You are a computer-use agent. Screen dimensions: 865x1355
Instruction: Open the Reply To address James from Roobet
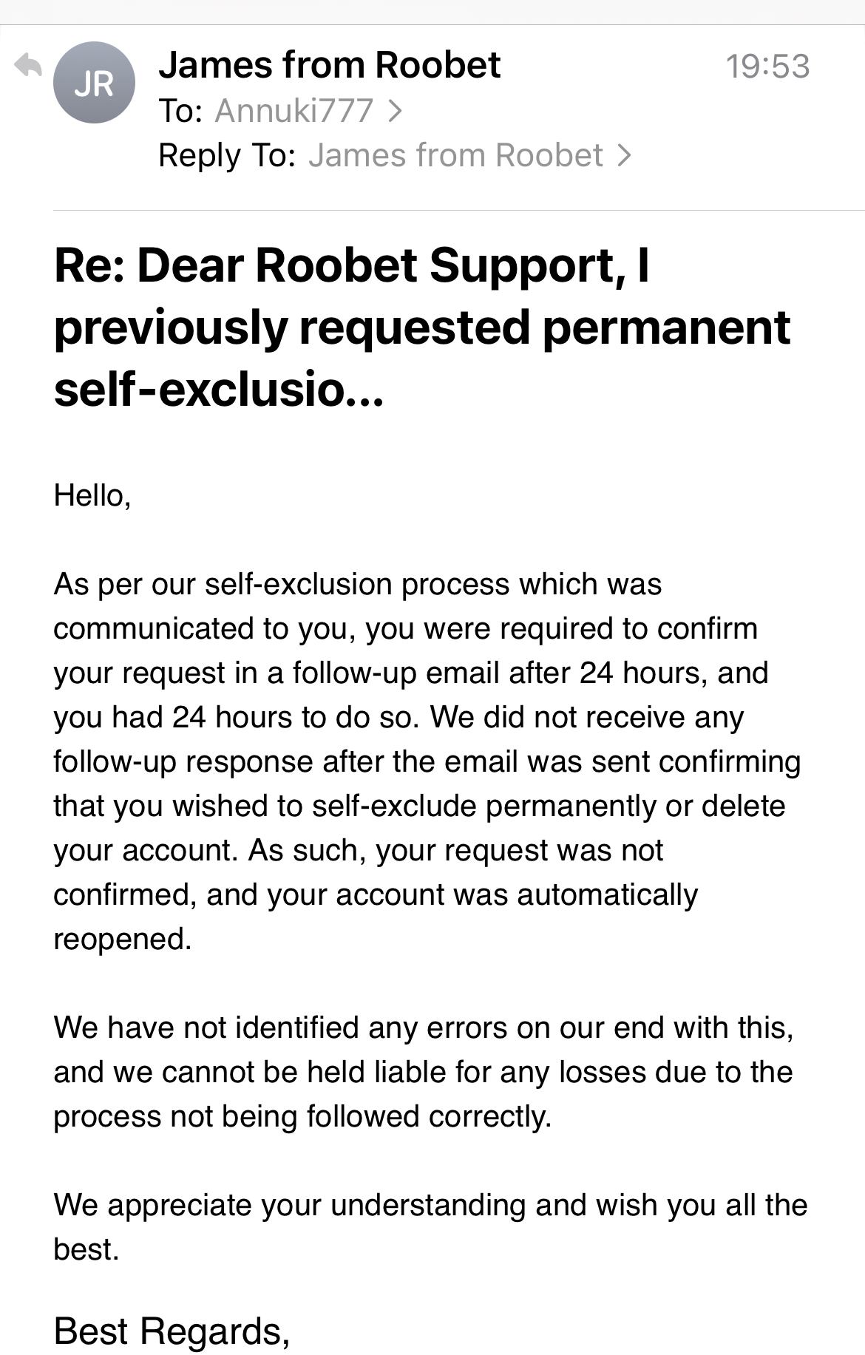pos(455,155)
